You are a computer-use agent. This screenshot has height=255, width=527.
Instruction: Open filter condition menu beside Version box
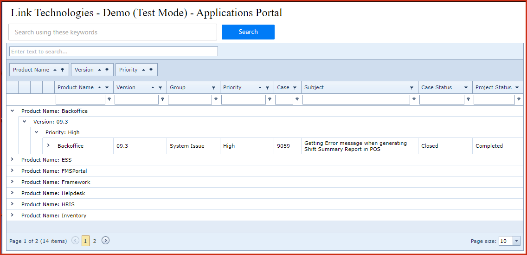coord(162,99)
